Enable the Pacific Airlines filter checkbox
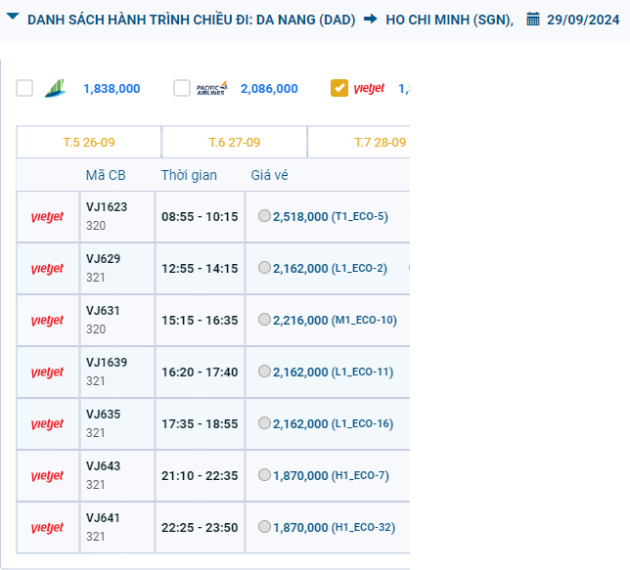630x570 pixels. coord(182,88)
